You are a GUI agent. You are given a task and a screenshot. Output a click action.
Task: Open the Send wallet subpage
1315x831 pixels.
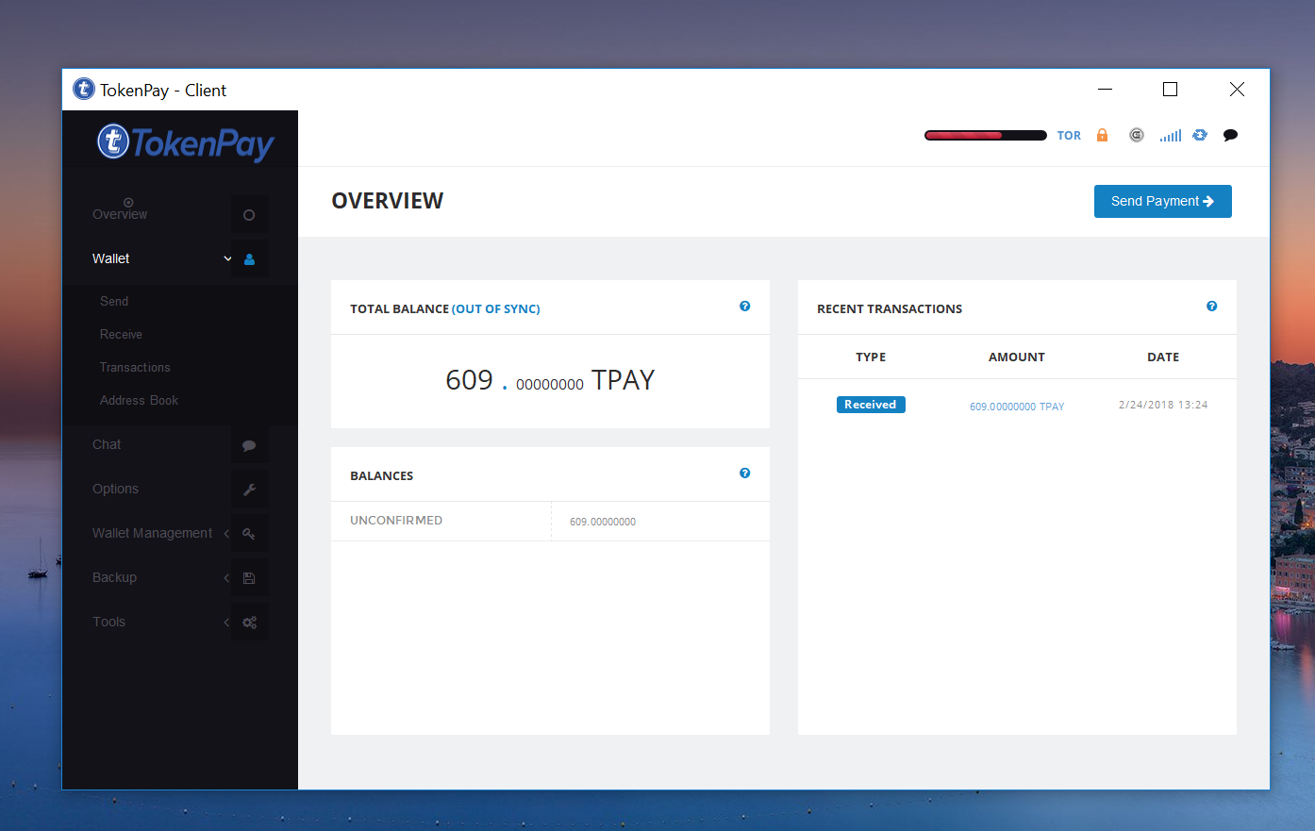114,301
